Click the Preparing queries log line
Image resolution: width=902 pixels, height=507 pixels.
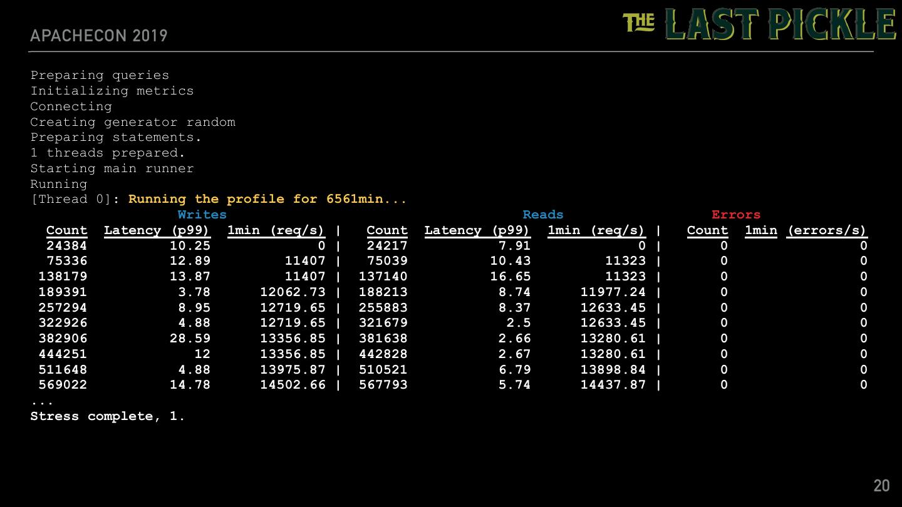point(100,75)
